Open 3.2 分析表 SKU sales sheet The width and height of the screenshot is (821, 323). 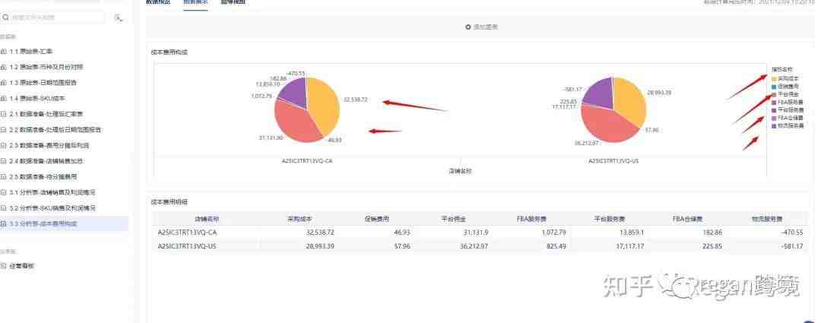point(53,207)
